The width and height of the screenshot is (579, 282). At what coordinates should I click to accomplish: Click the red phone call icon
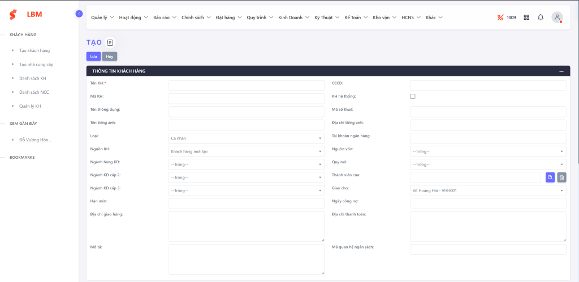[x=500, y=18]
